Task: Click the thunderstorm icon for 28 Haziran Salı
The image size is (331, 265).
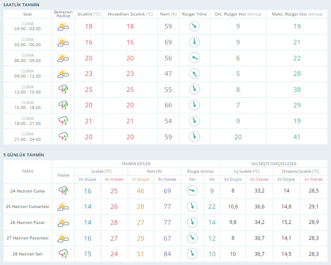Action: [x=63, y=254]
